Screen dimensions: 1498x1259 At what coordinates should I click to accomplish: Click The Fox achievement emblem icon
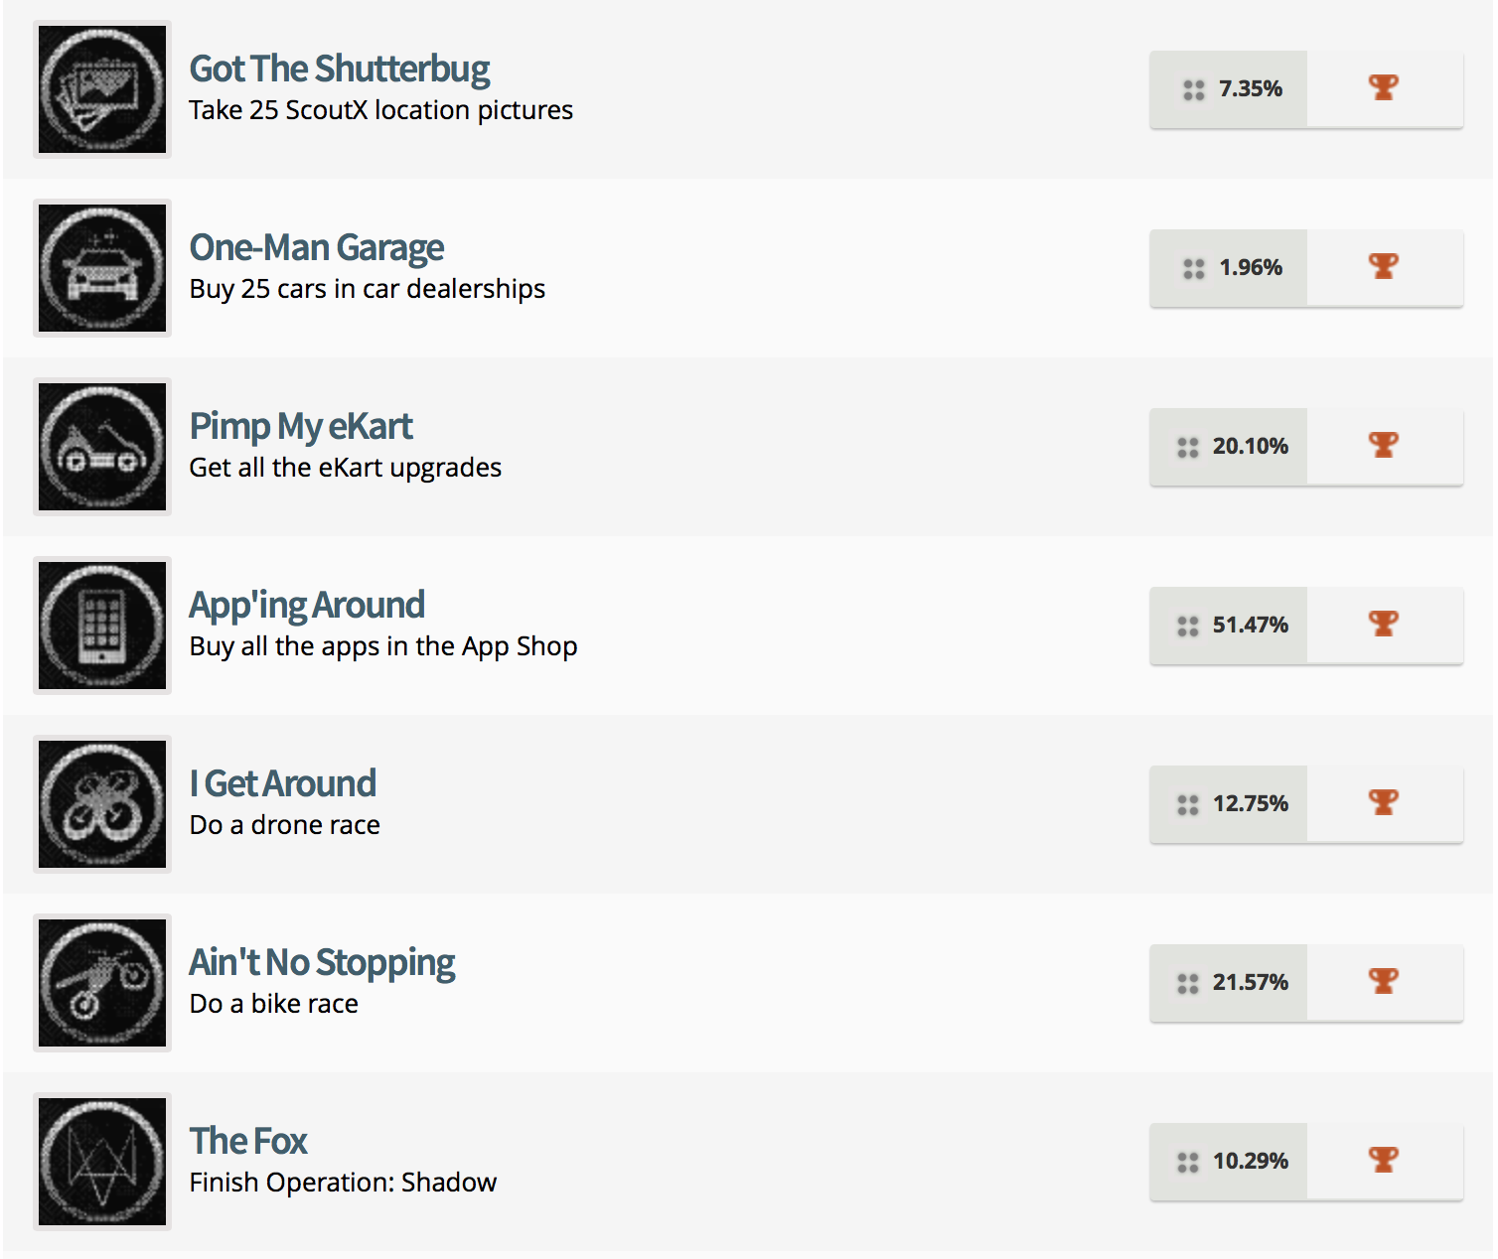tap(100, 1162)
